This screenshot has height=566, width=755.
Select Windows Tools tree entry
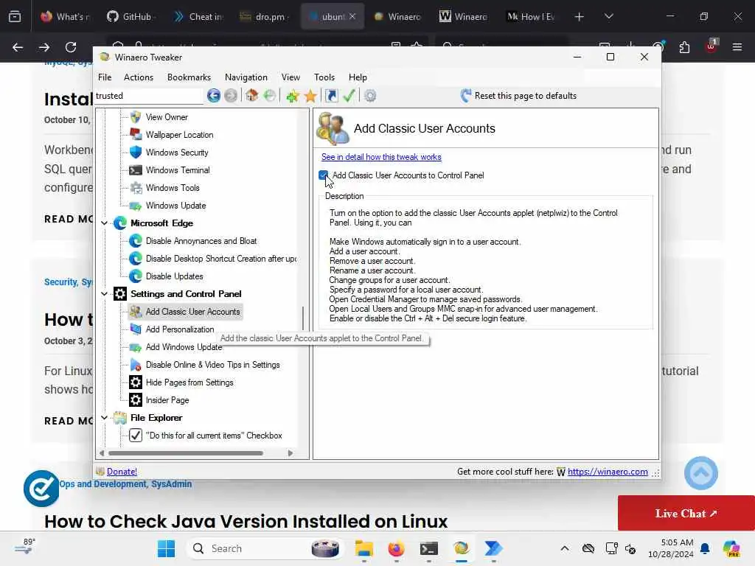click(x=173, y=188)
